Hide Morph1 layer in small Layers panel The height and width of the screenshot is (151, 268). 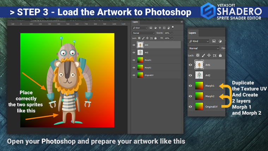click(134, 60)
